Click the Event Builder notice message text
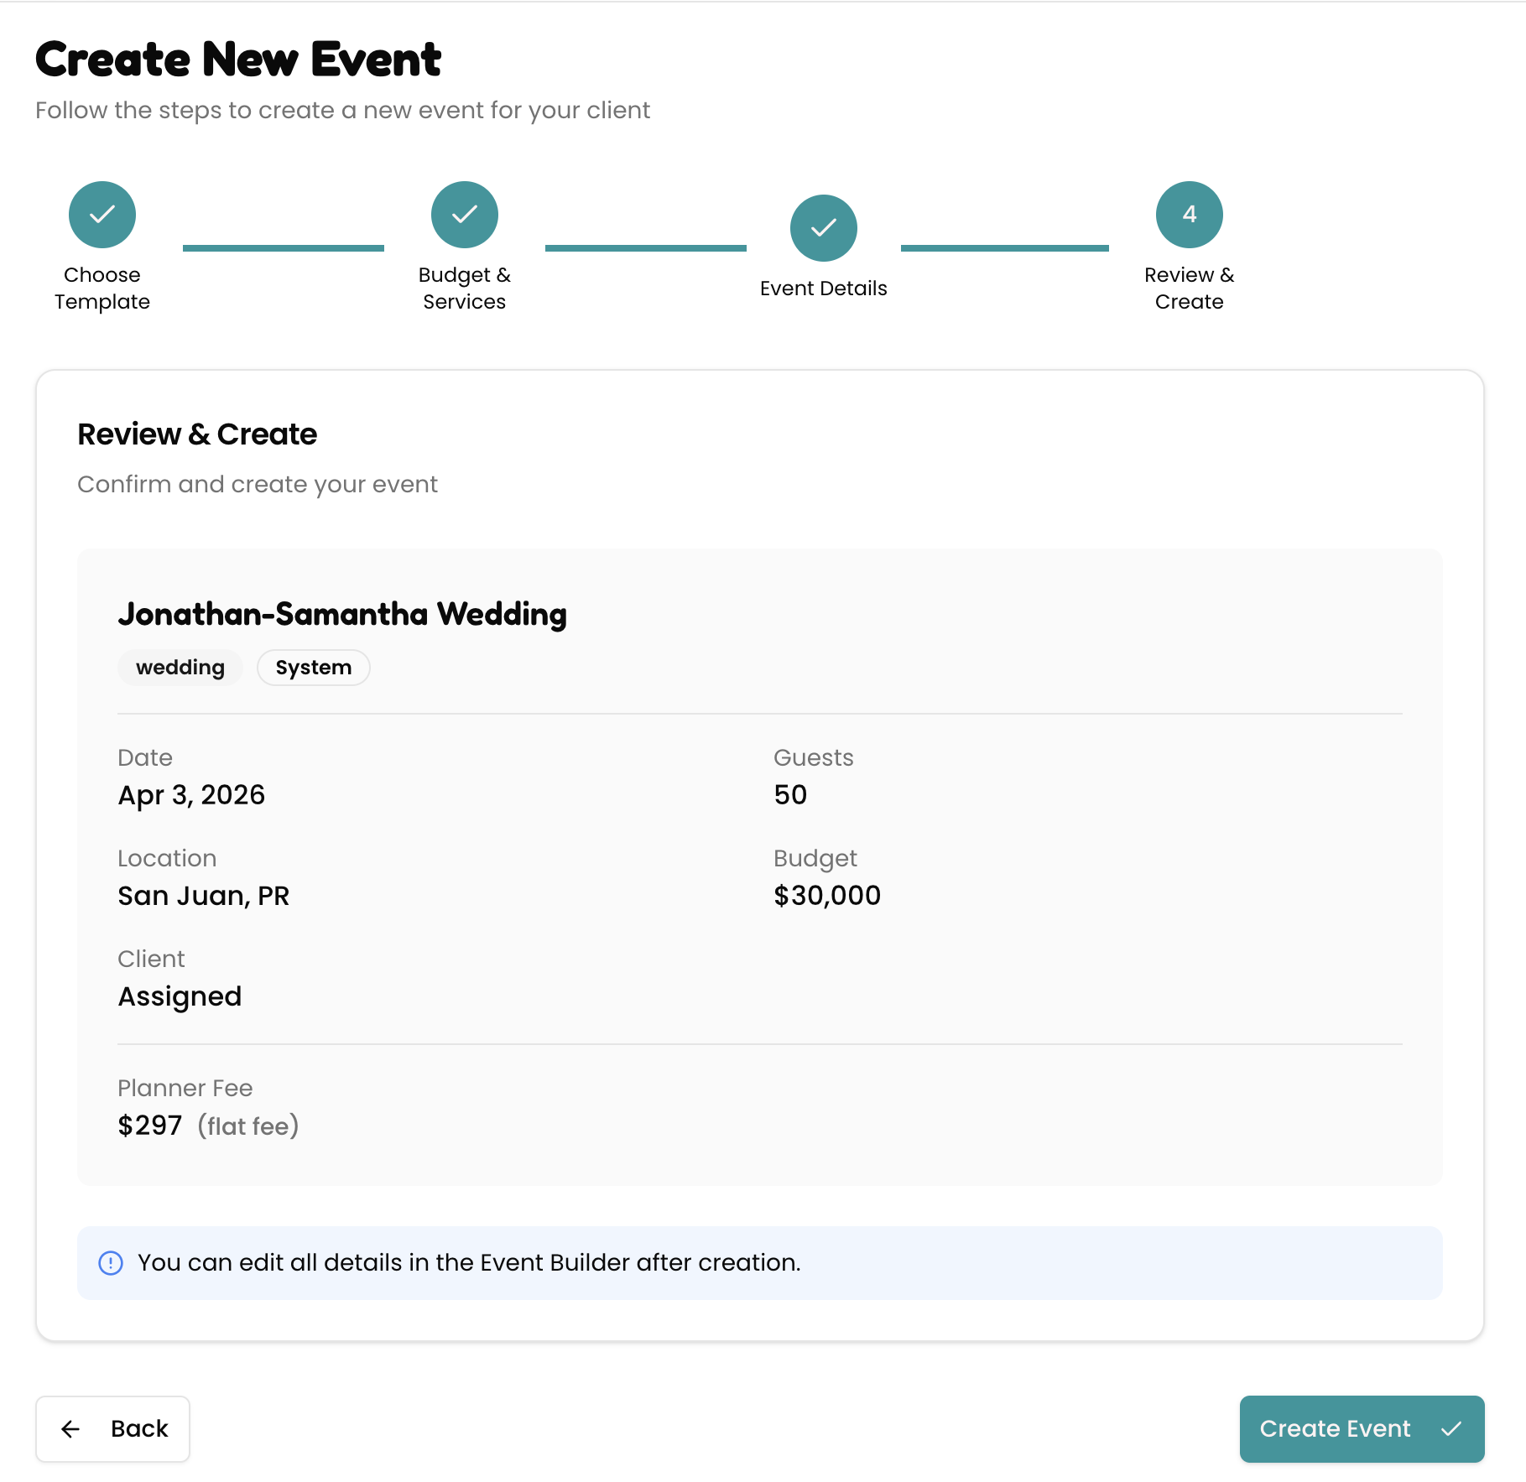This screenshot has height=1482, width=1526. click(469, 1262)
